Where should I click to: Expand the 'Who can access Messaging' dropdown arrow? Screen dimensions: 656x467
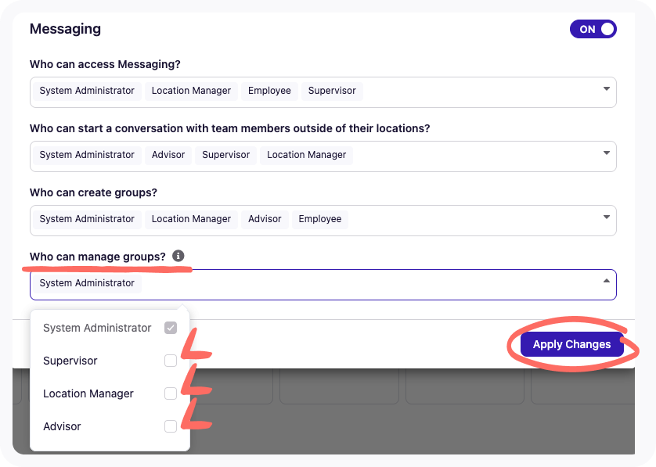tap(606, 89)
